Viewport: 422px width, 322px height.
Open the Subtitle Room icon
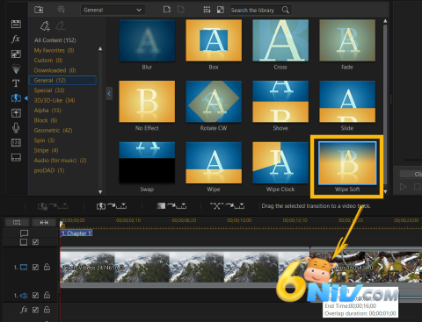click(x=16, y=158)
